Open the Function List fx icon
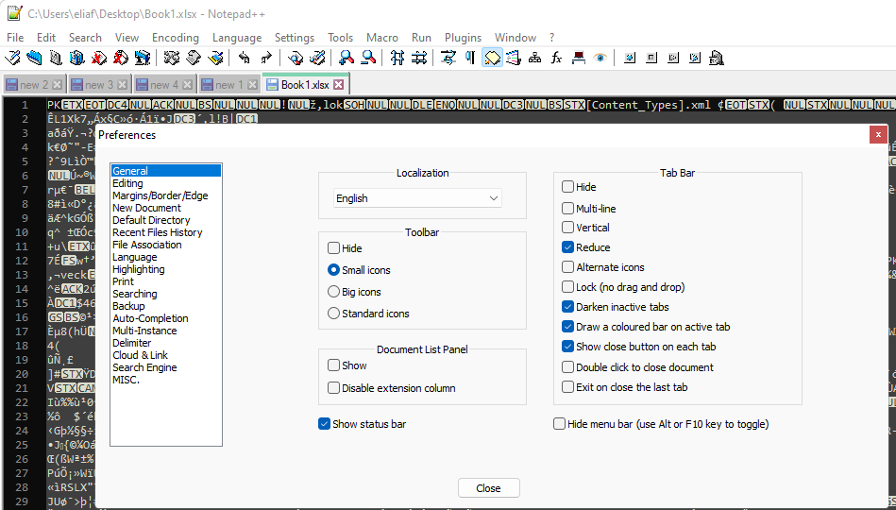 point(556,58)
